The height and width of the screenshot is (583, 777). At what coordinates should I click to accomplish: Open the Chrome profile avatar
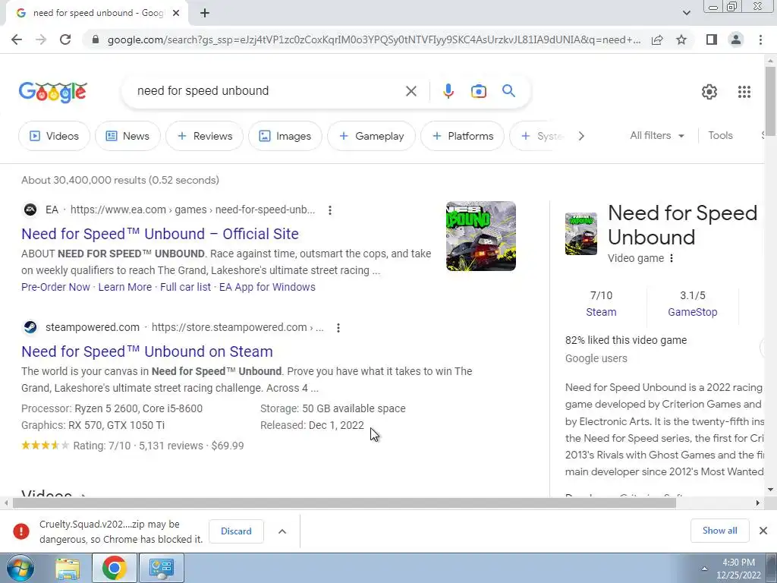[x=736, y=39]
